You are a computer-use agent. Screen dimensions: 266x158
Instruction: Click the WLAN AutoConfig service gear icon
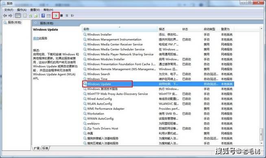[85, 104]
